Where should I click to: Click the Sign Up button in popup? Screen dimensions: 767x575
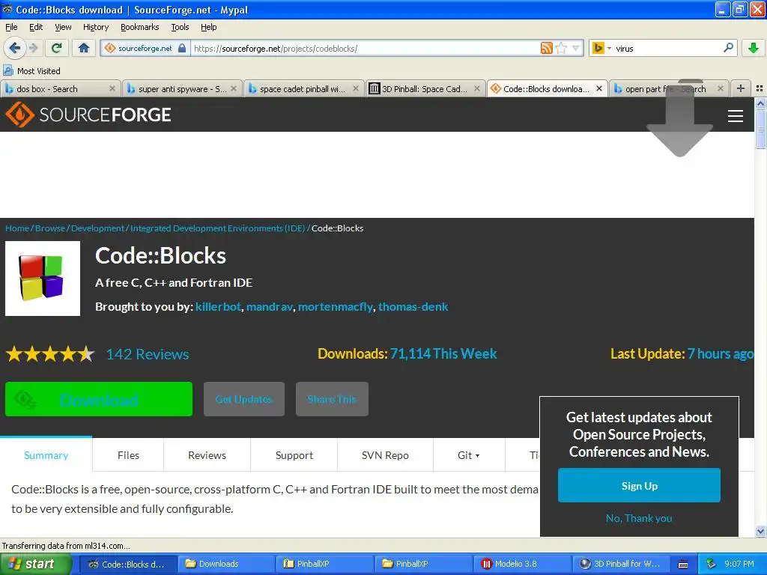pyautogui.click(x=639, y=485)
